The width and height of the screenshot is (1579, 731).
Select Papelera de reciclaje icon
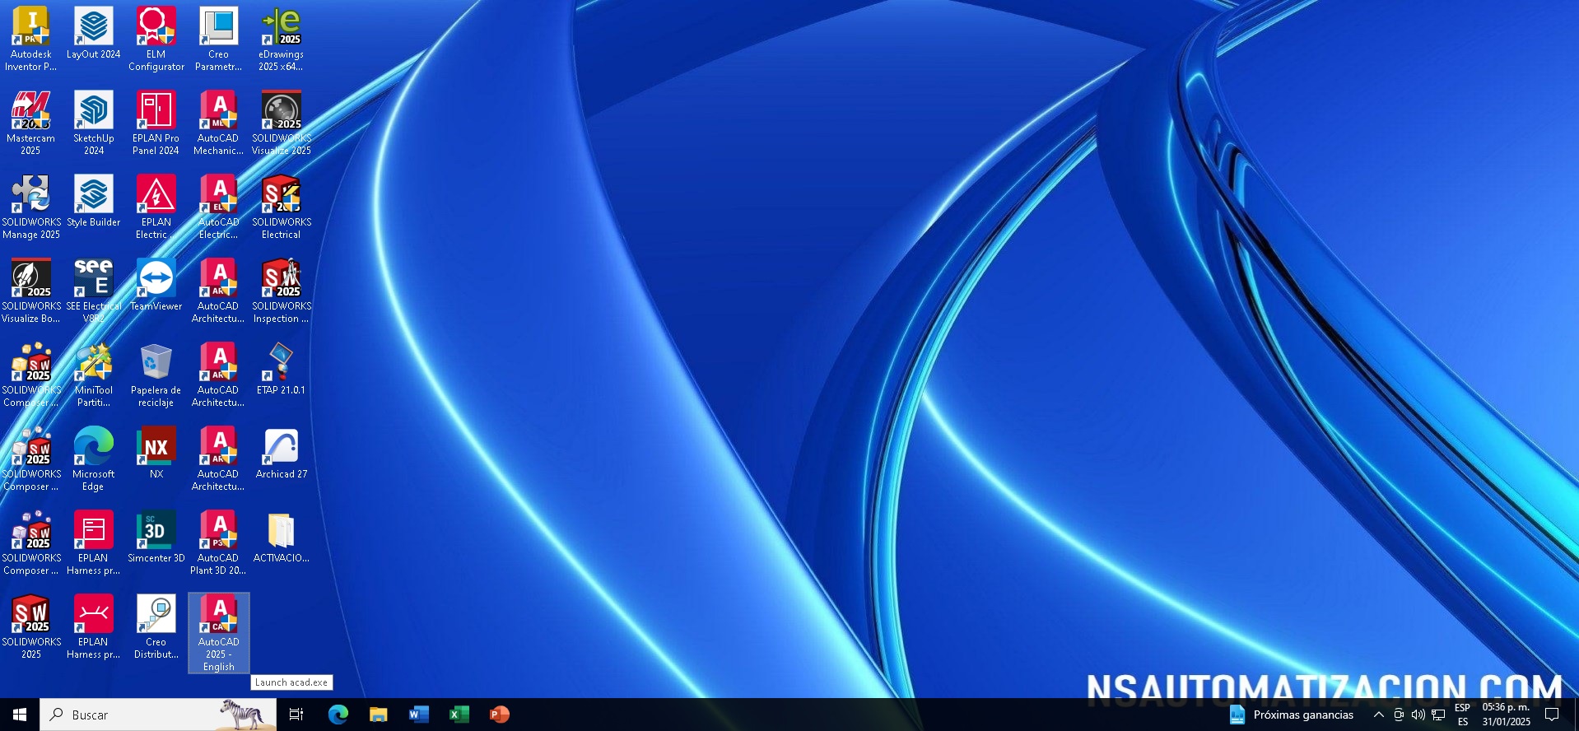coord(156,375)
